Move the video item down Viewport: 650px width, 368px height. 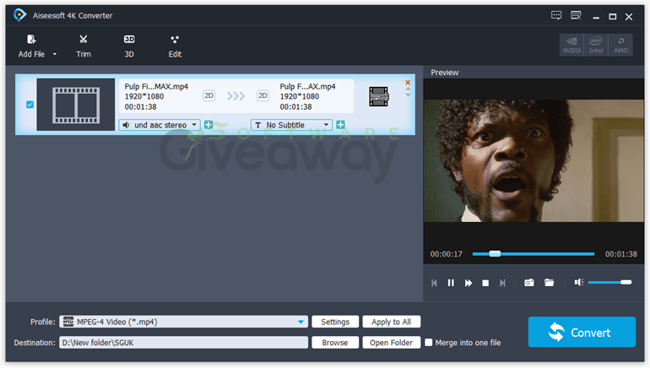[408, 95]
